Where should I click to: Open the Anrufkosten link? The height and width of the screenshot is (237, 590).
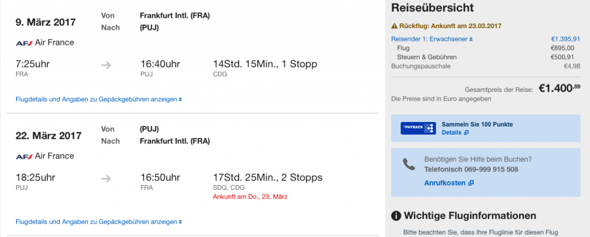[x=445, y=184]
